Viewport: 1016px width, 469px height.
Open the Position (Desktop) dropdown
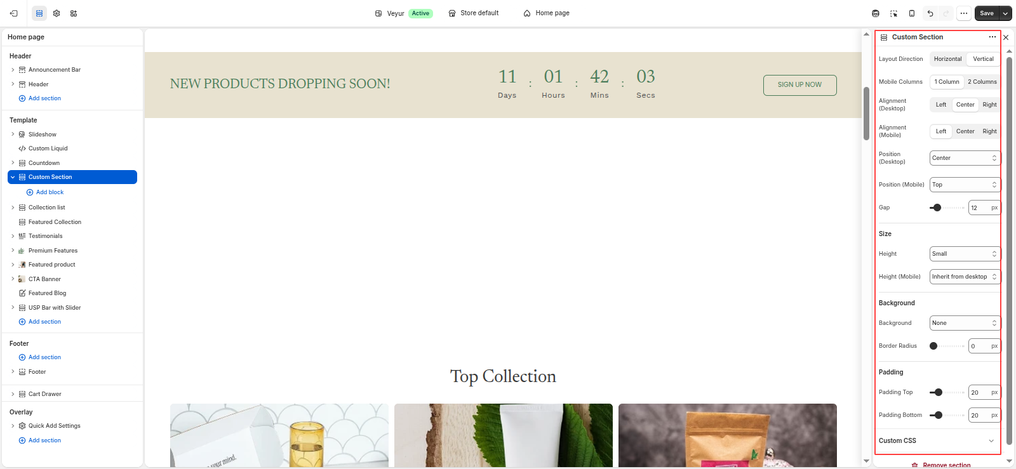click(x=965, y=158)
